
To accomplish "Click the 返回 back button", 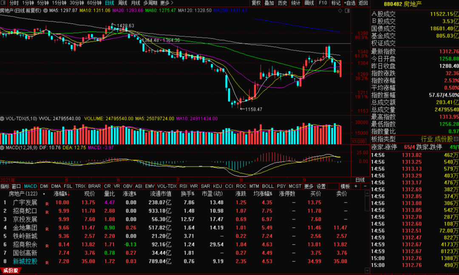I will (363, 3).
